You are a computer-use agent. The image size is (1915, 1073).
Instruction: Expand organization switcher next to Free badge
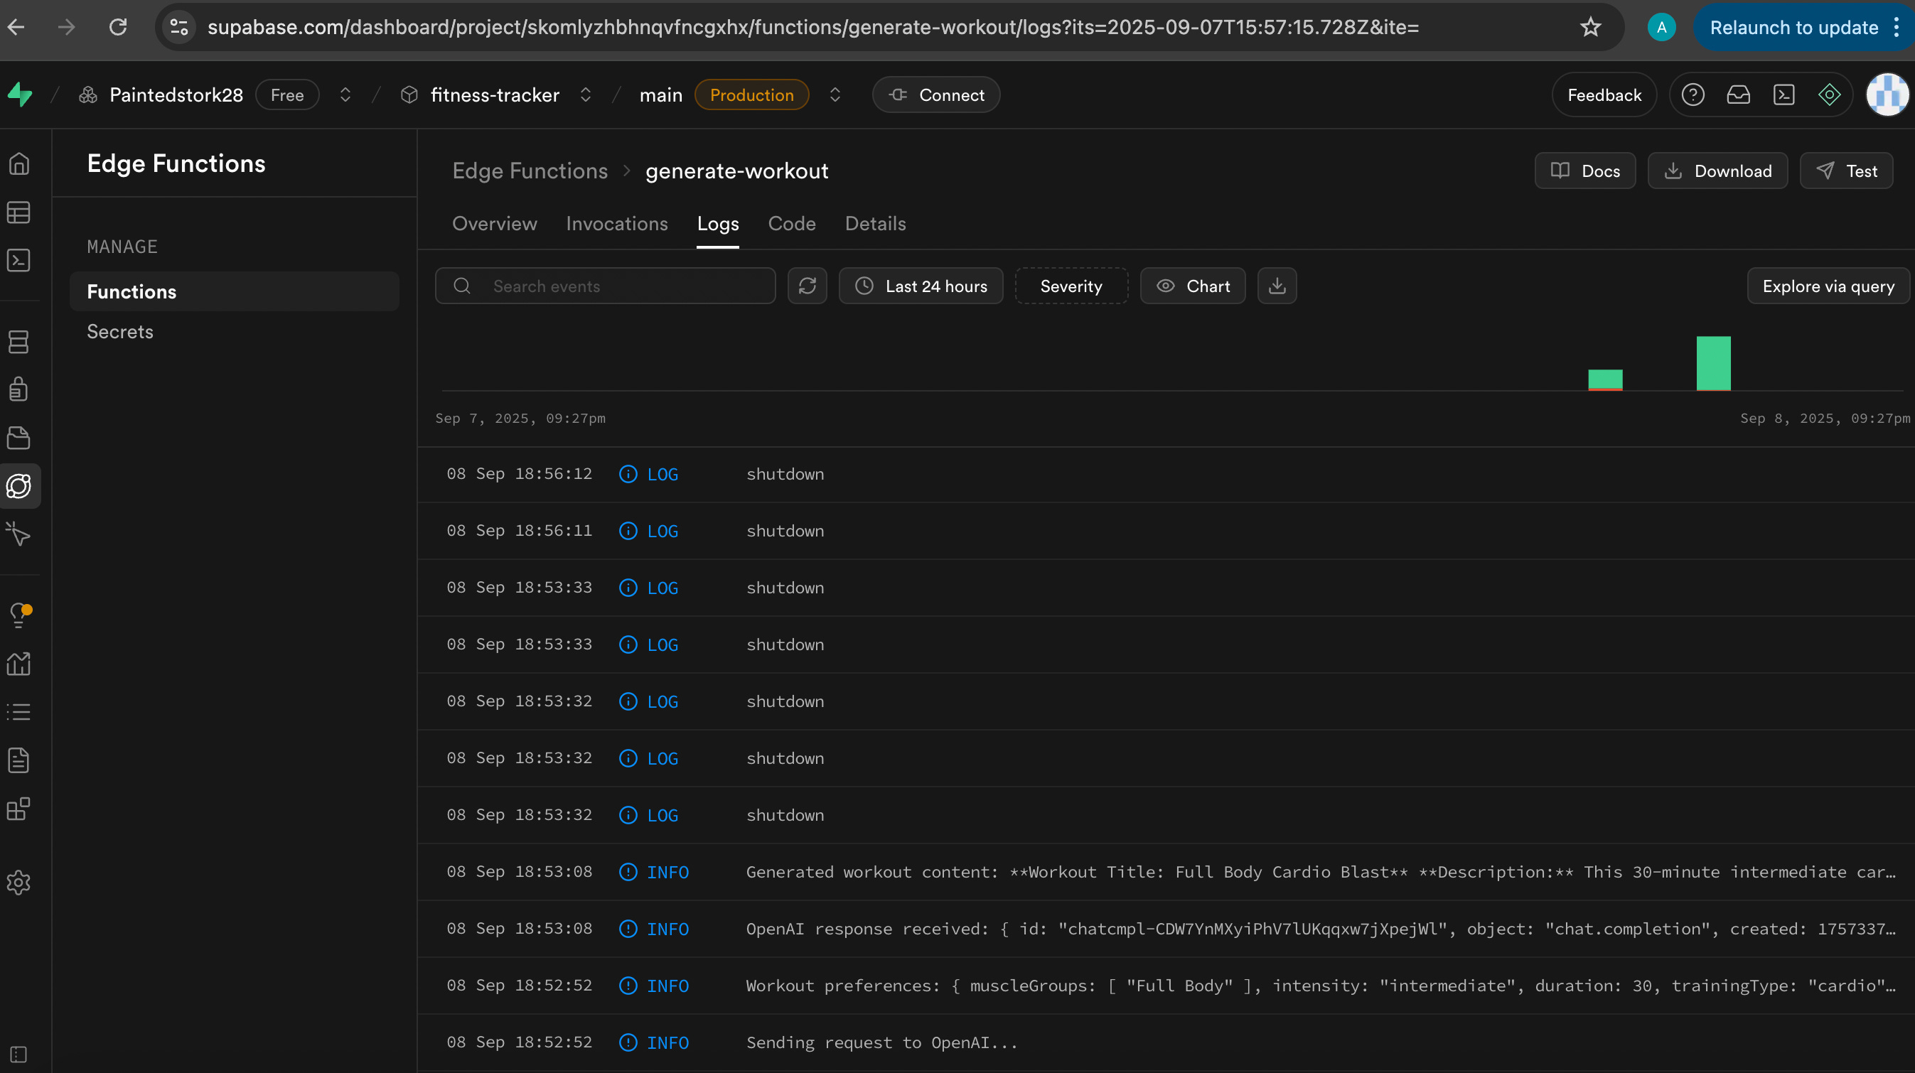pos(345,95)
